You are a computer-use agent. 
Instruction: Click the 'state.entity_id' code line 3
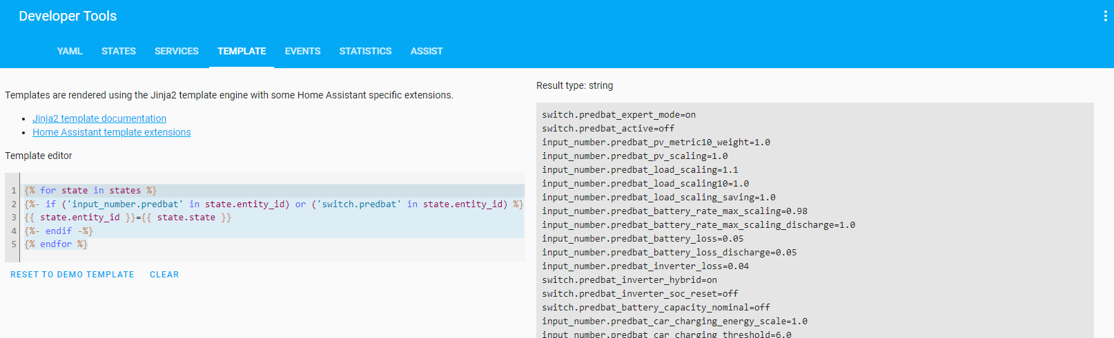click(128, 218)
